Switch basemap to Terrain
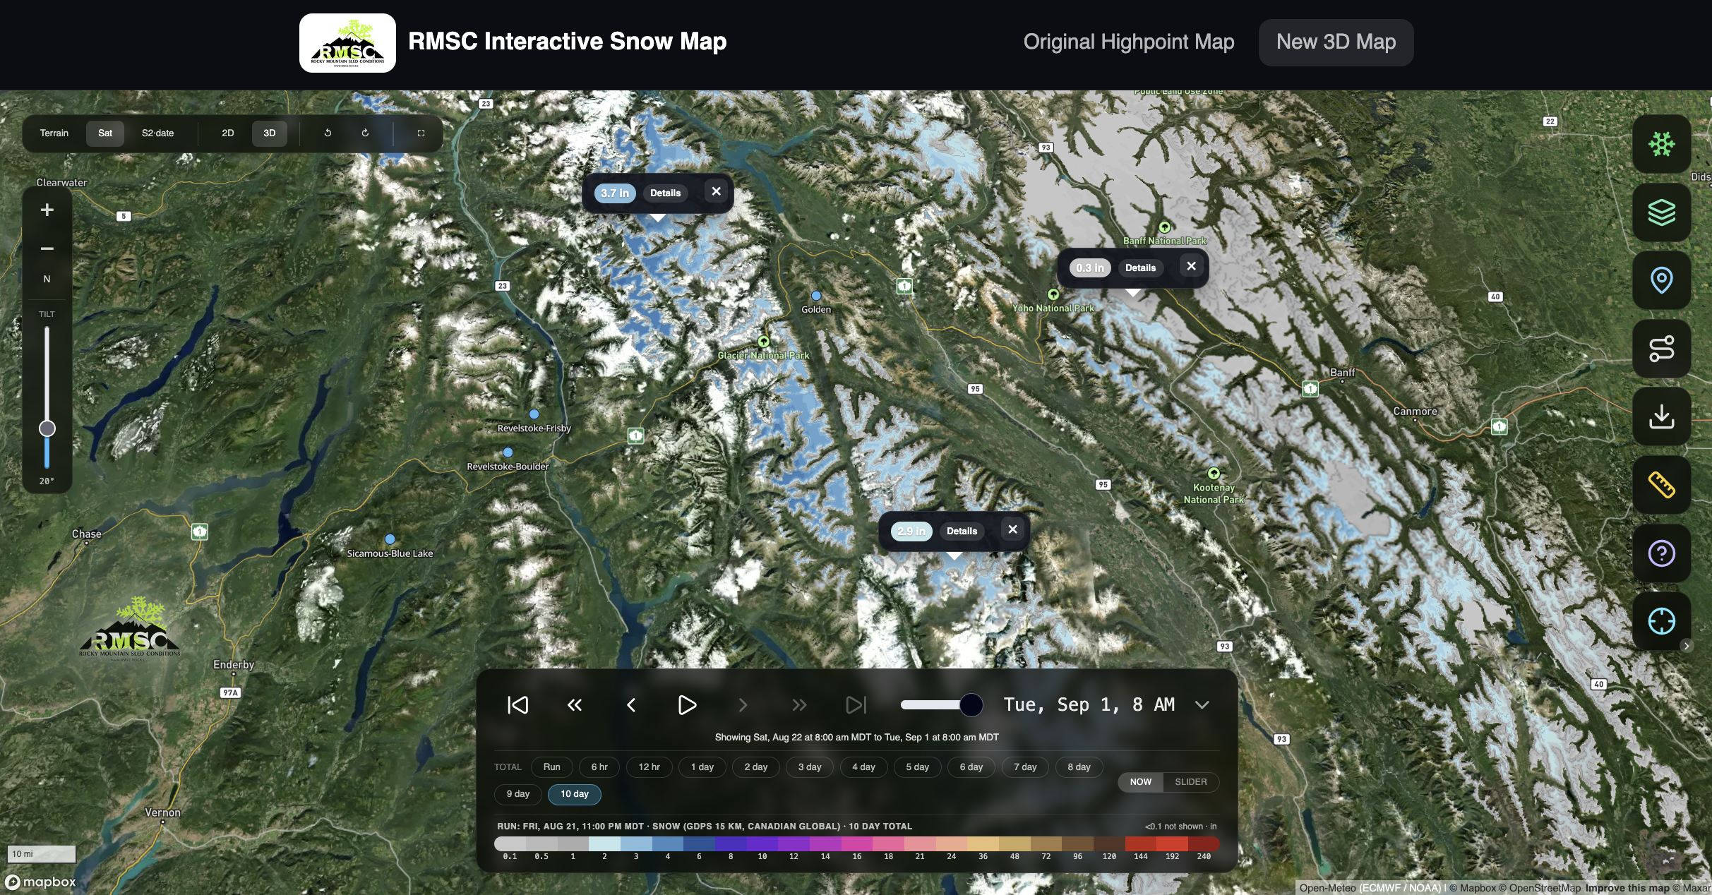 [54, 133]
